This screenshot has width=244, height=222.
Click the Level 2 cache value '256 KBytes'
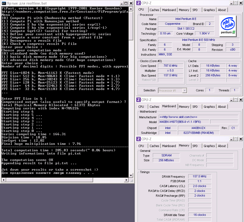click(213, 76)
